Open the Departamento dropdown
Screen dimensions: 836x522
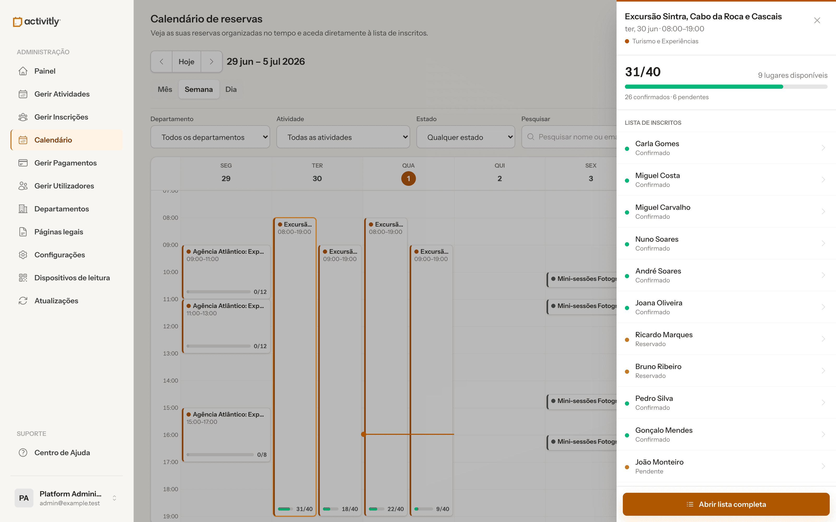pos(210,137)
